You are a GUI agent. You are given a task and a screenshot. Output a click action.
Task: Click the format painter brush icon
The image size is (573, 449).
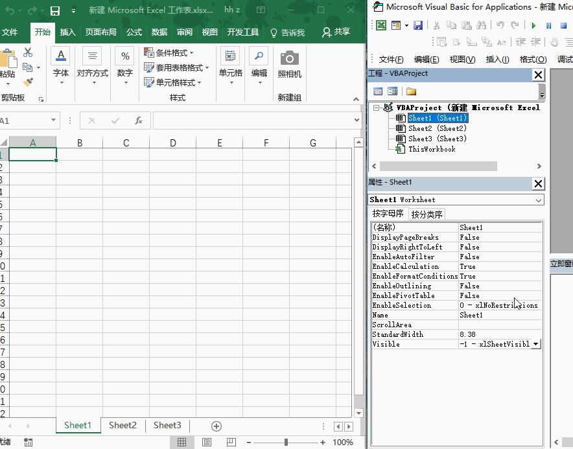28,82
